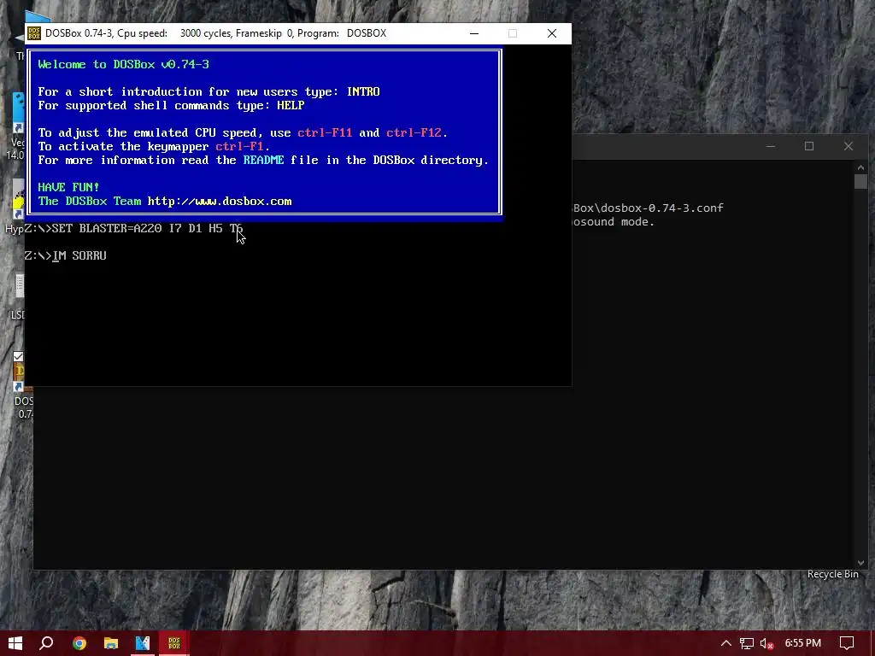Open the Windows Start menu

click(x=15, y=643)
